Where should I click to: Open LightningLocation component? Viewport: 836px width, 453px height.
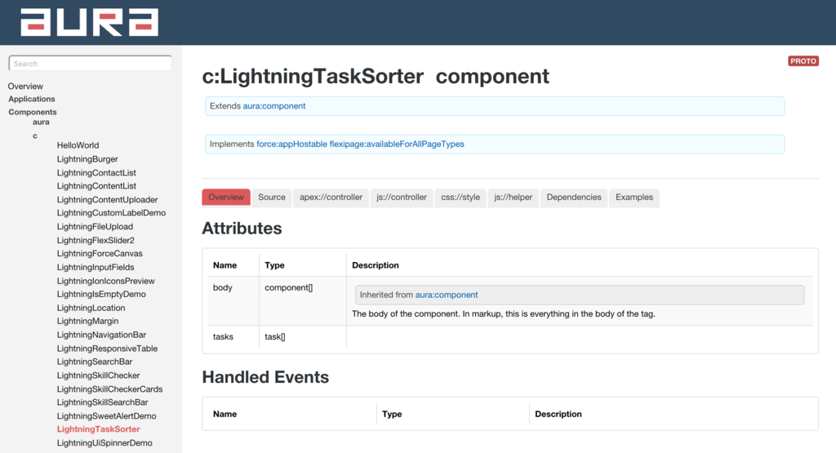click(x=91, y=308)
